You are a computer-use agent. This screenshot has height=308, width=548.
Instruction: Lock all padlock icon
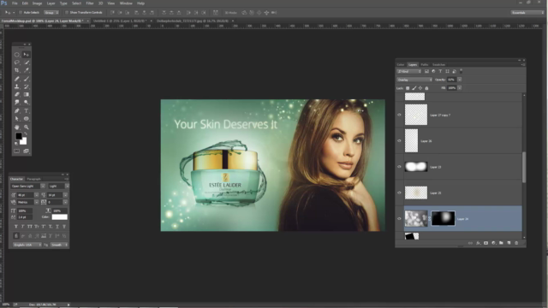[x=426, y=88]
